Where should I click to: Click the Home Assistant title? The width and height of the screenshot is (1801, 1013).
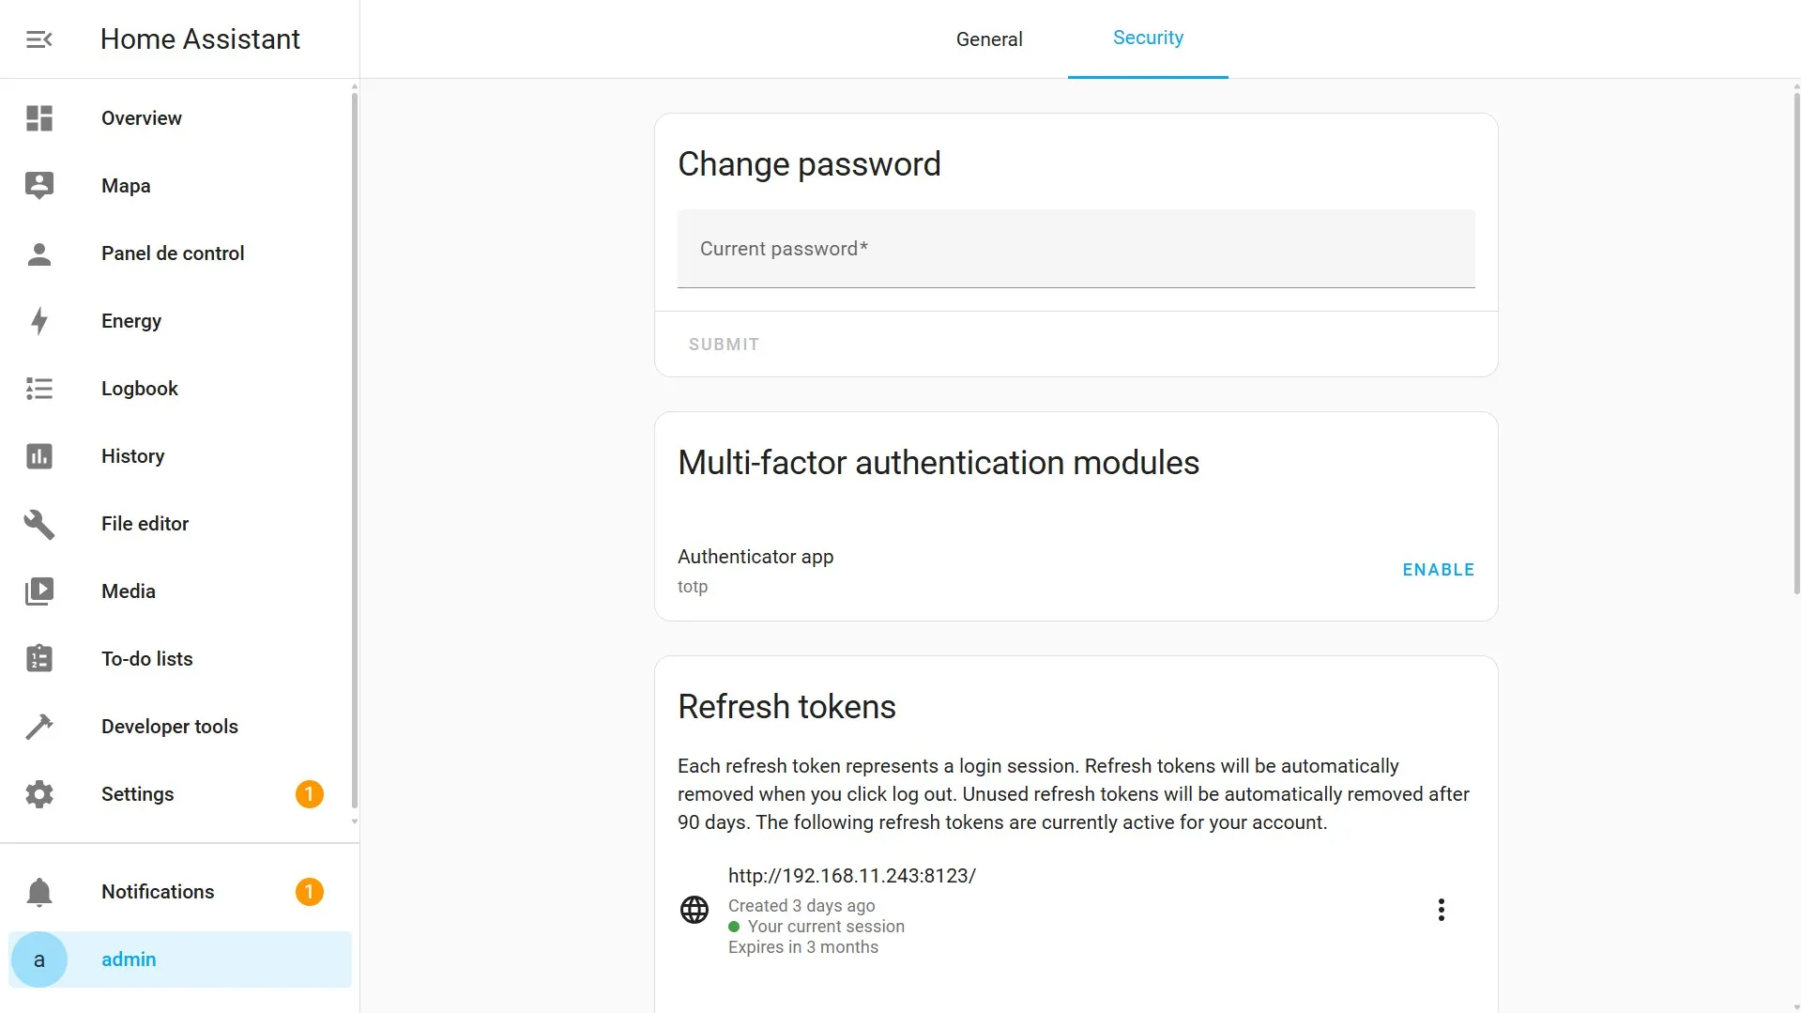click(200, 39)
